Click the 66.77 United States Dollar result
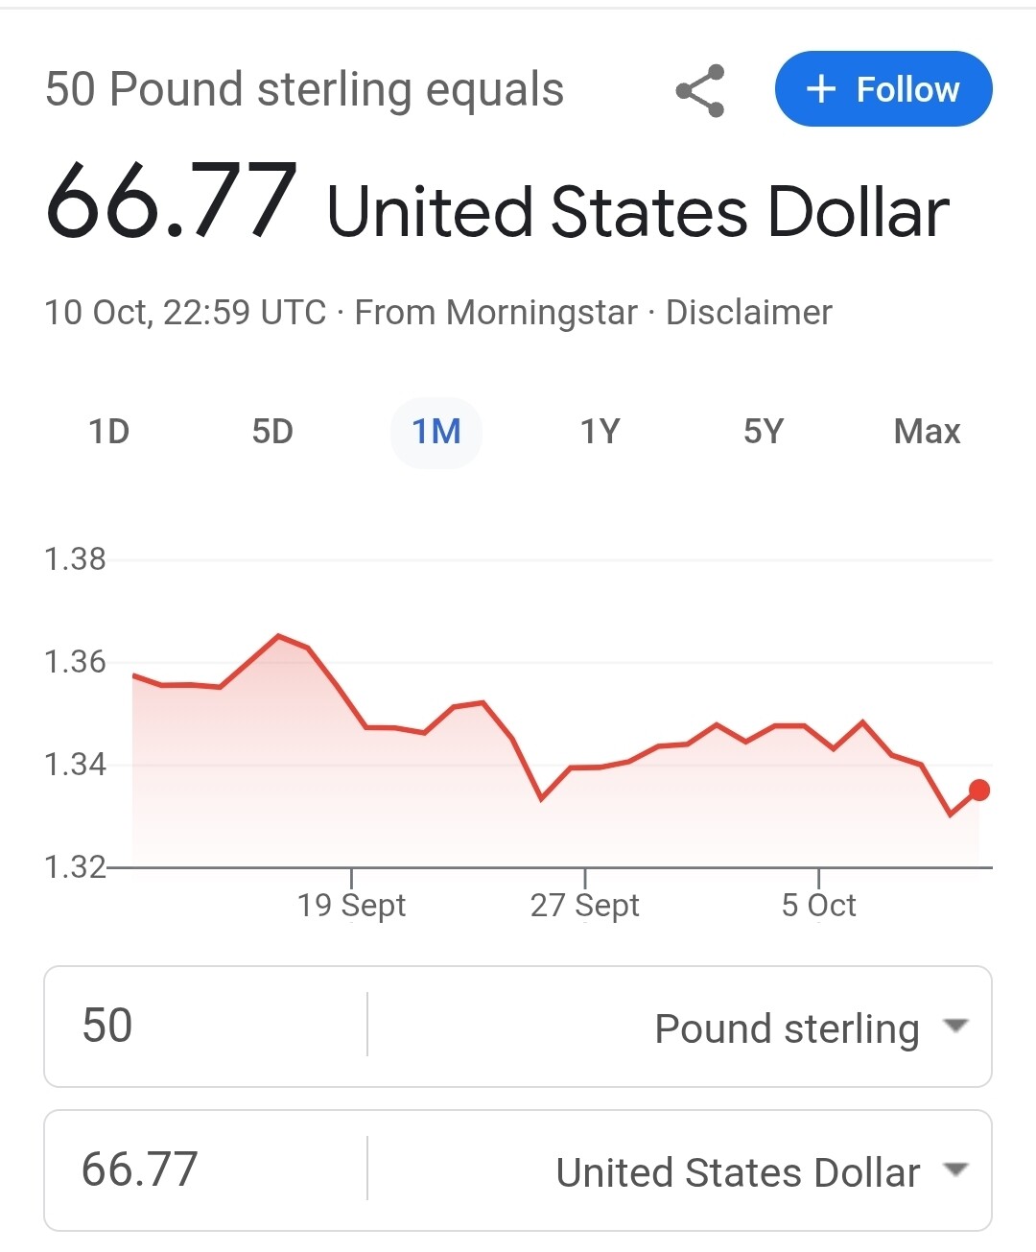 point(497,204)
